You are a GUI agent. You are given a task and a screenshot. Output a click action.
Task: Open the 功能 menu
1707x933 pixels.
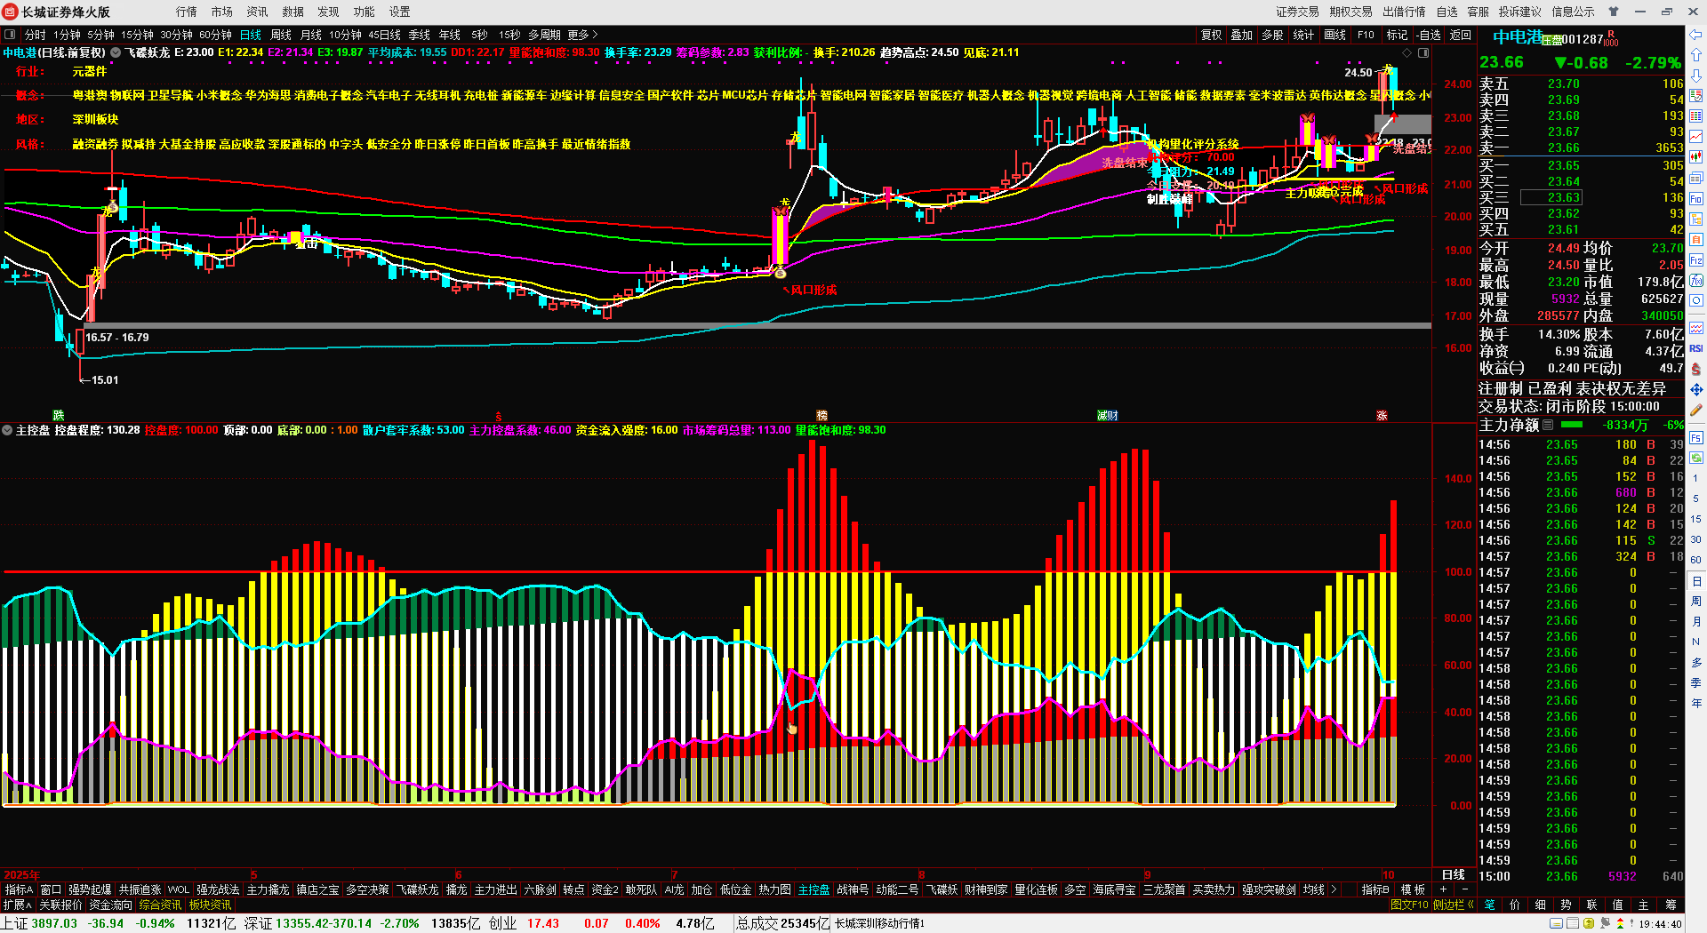click(x=365, y=12)
